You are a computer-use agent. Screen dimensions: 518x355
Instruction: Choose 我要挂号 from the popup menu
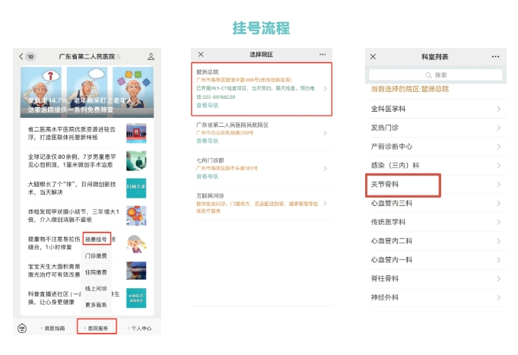pyautogui.click(x=96, y=239)
